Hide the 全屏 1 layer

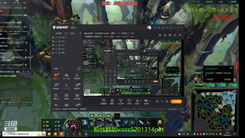tap(53, 53)
